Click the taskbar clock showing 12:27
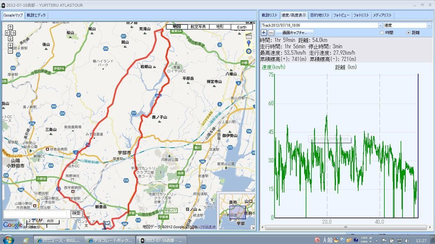This screenshot has height=244, width=435. click(x=421, y=241)
